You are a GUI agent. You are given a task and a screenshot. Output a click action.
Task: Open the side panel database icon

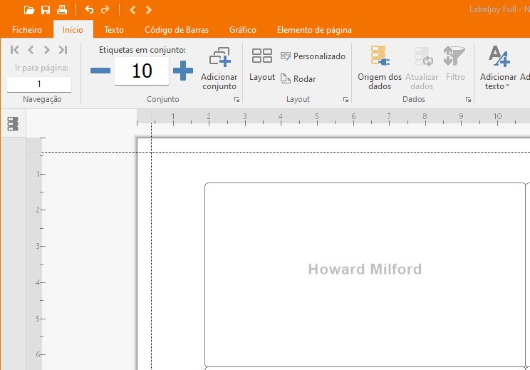[13, 124]
